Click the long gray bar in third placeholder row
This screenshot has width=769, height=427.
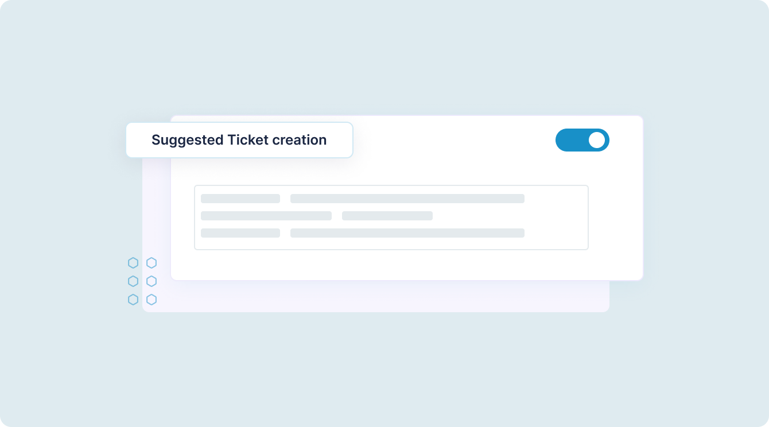[x=407, y=233]
